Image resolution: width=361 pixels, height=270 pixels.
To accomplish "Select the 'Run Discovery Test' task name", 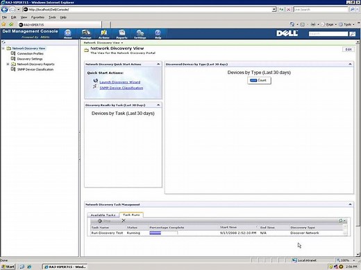I will point(107,233).
